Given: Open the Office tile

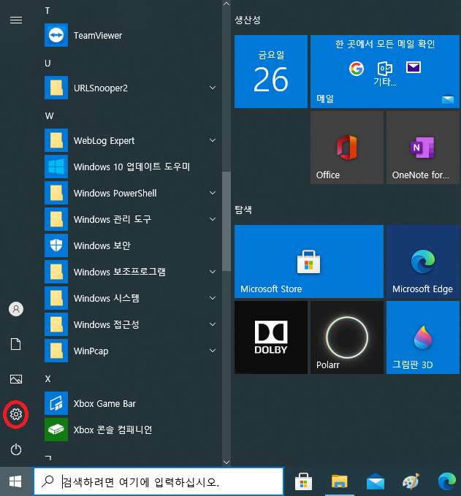Looking at the screenshot, I should coord(347,148).
